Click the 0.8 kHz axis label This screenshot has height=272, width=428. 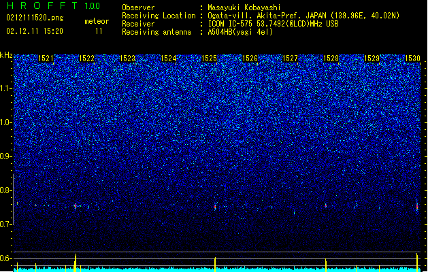point(6,190)
